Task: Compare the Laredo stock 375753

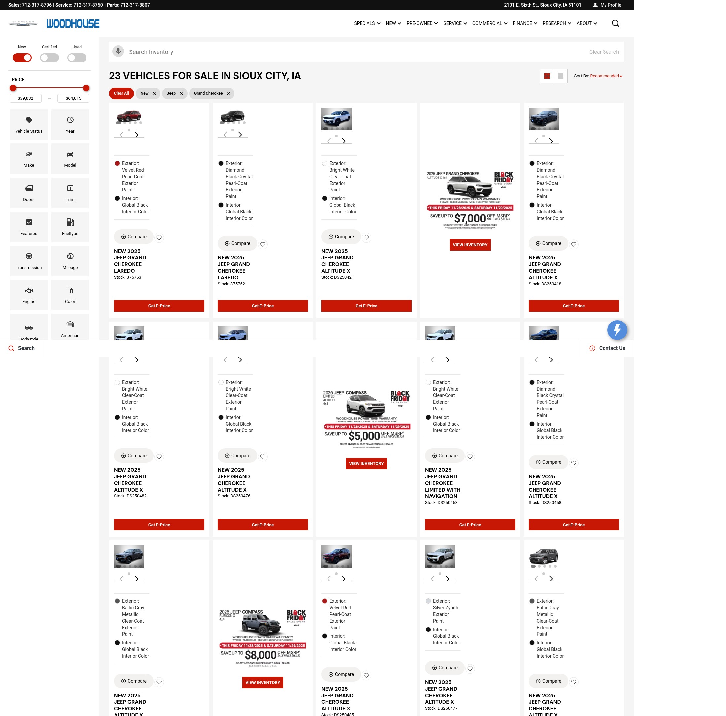Action: [x=134, y=237]
